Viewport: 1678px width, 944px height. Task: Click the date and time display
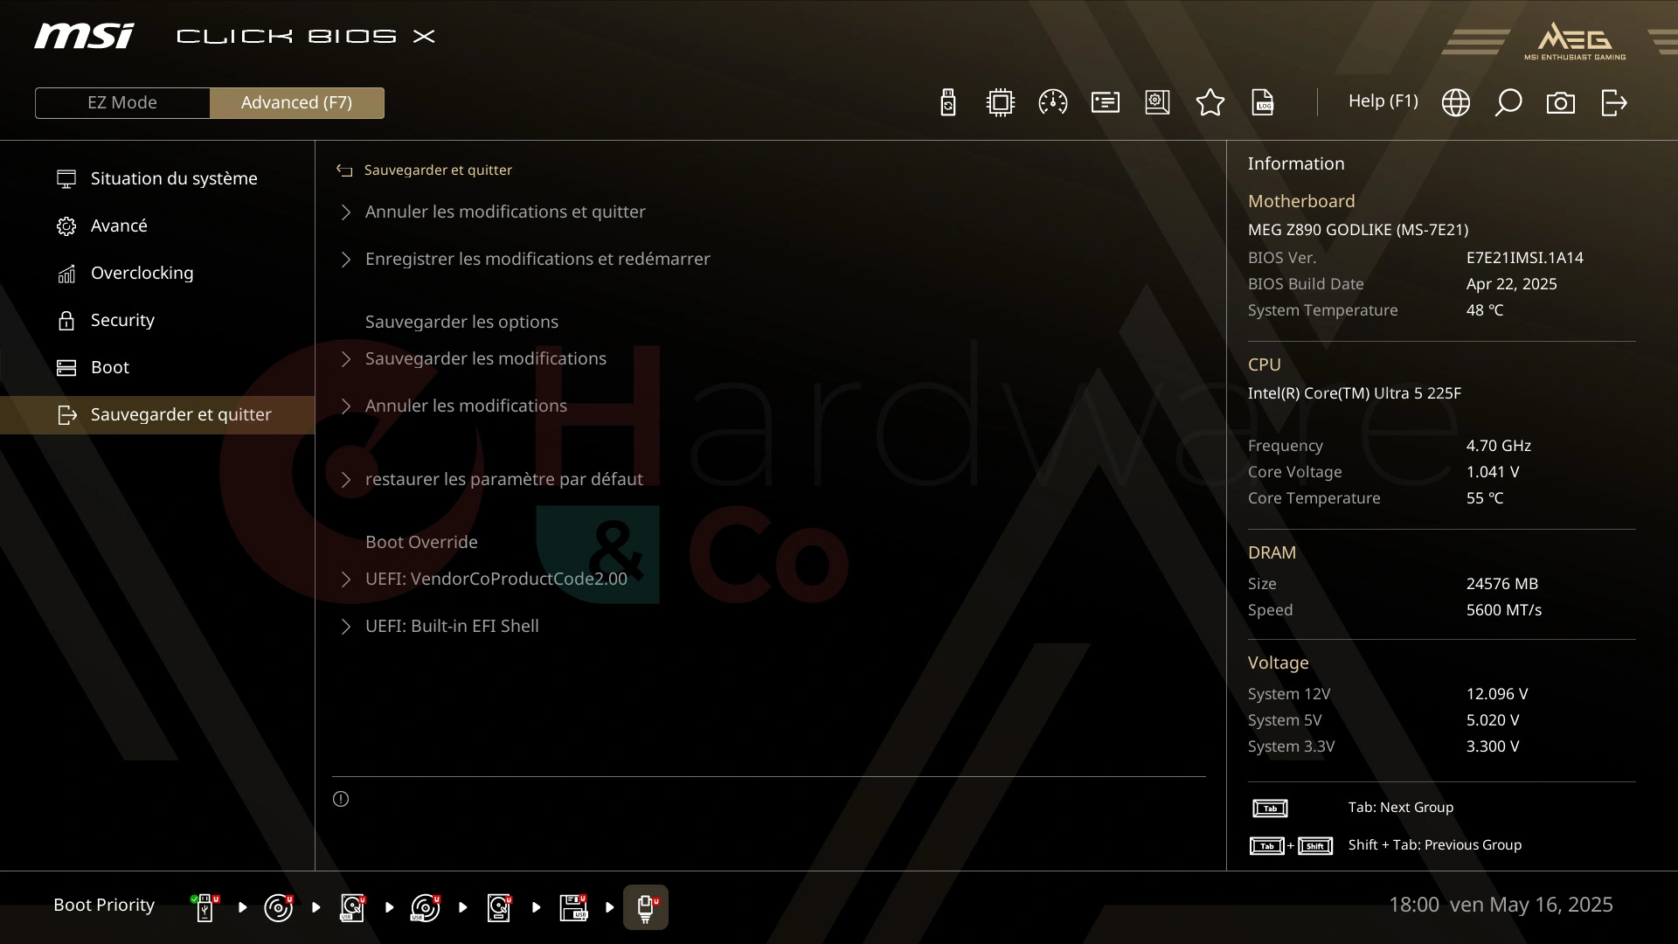[1501, 905]
